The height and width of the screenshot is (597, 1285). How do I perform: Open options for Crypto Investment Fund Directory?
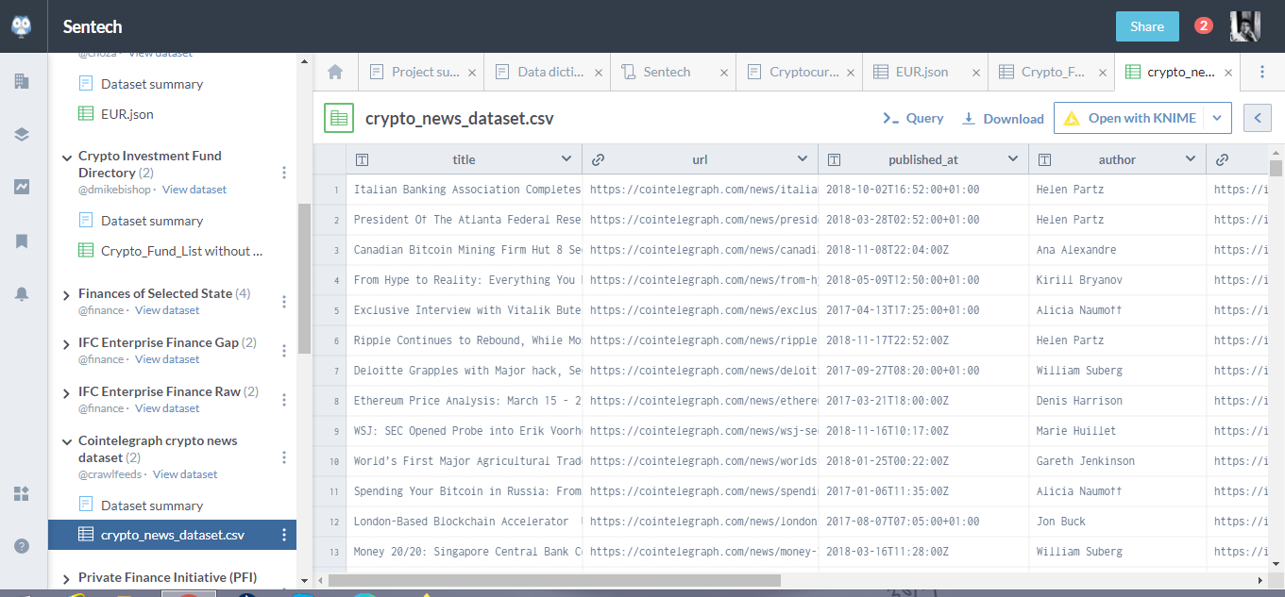[284, 173]
